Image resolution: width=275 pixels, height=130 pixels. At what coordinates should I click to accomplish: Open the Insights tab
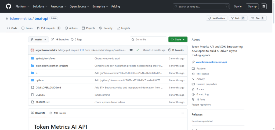point(123,28)
